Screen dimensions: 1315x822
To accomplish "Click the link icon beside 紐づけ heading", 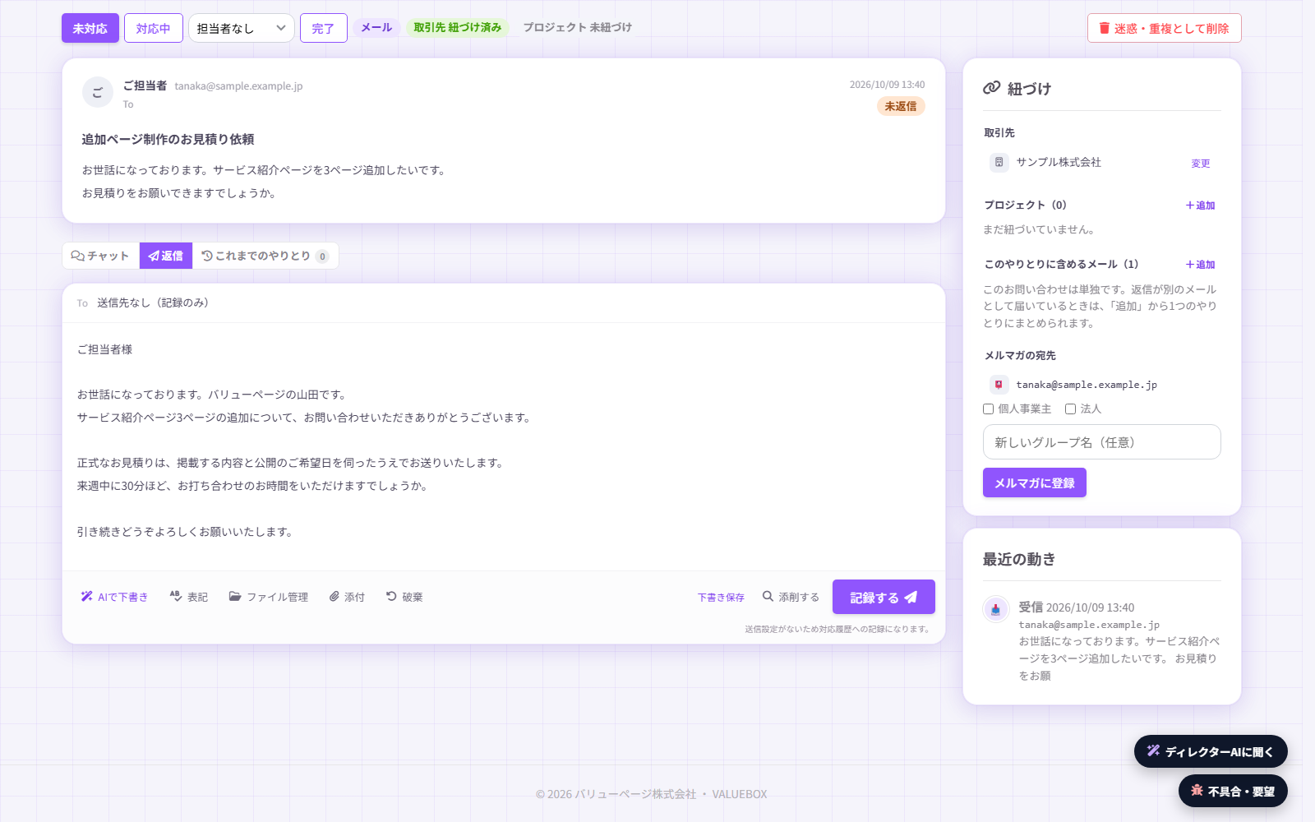I will [x=991, y=88].
